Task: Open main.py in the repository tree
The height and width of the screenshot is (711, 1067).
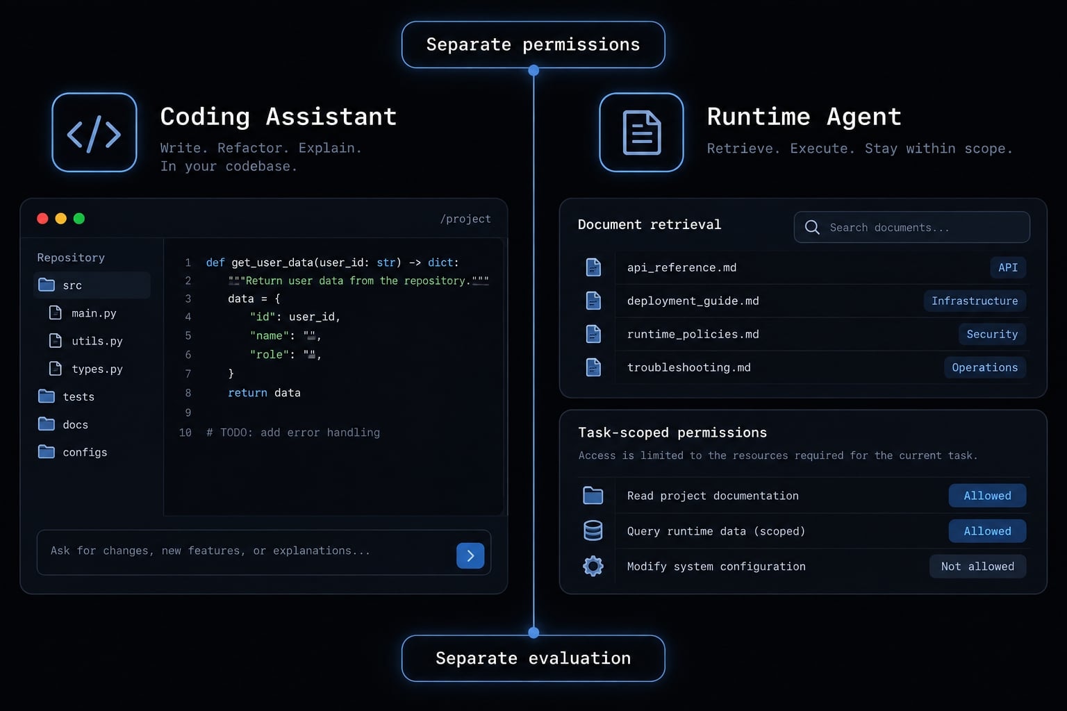Action: click(x=94, y=313)
